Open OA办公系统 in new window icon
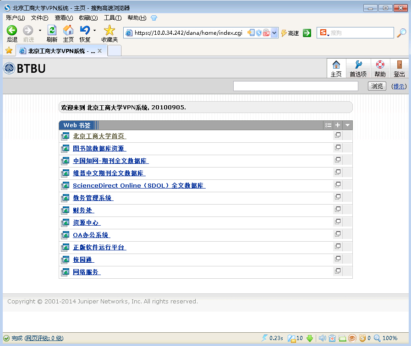 pos(338,234)
